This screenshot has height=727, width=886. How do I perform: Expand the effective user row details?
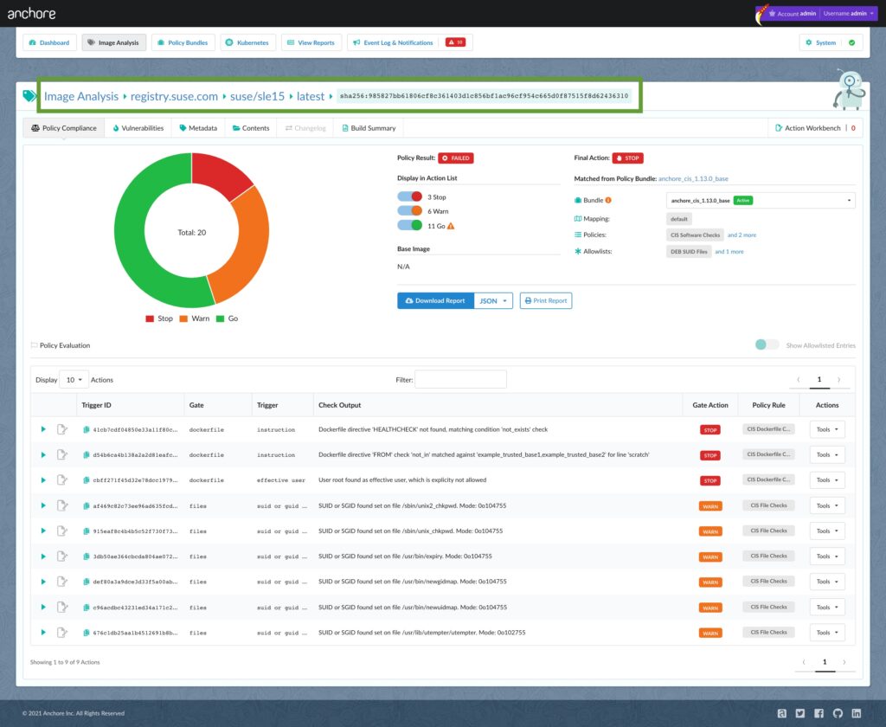tap(42, 479)
